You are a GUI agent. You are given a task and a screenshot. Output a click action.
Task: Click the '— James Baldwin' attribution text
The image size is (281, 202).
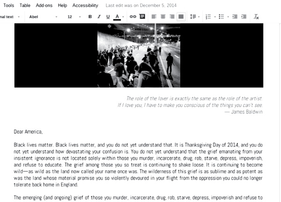(x=244, y=112)
